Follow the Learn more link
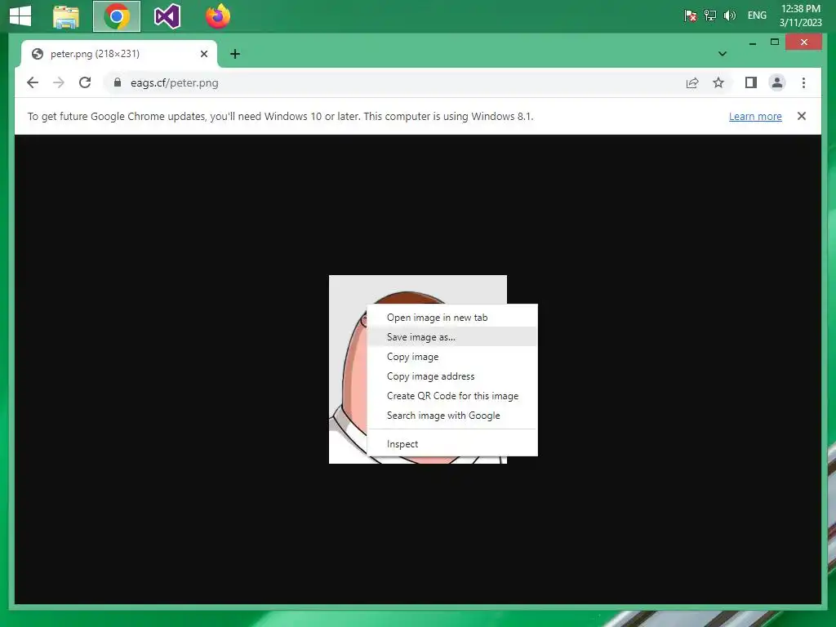Viewport: 836px width, 627px height. point(755,116)
